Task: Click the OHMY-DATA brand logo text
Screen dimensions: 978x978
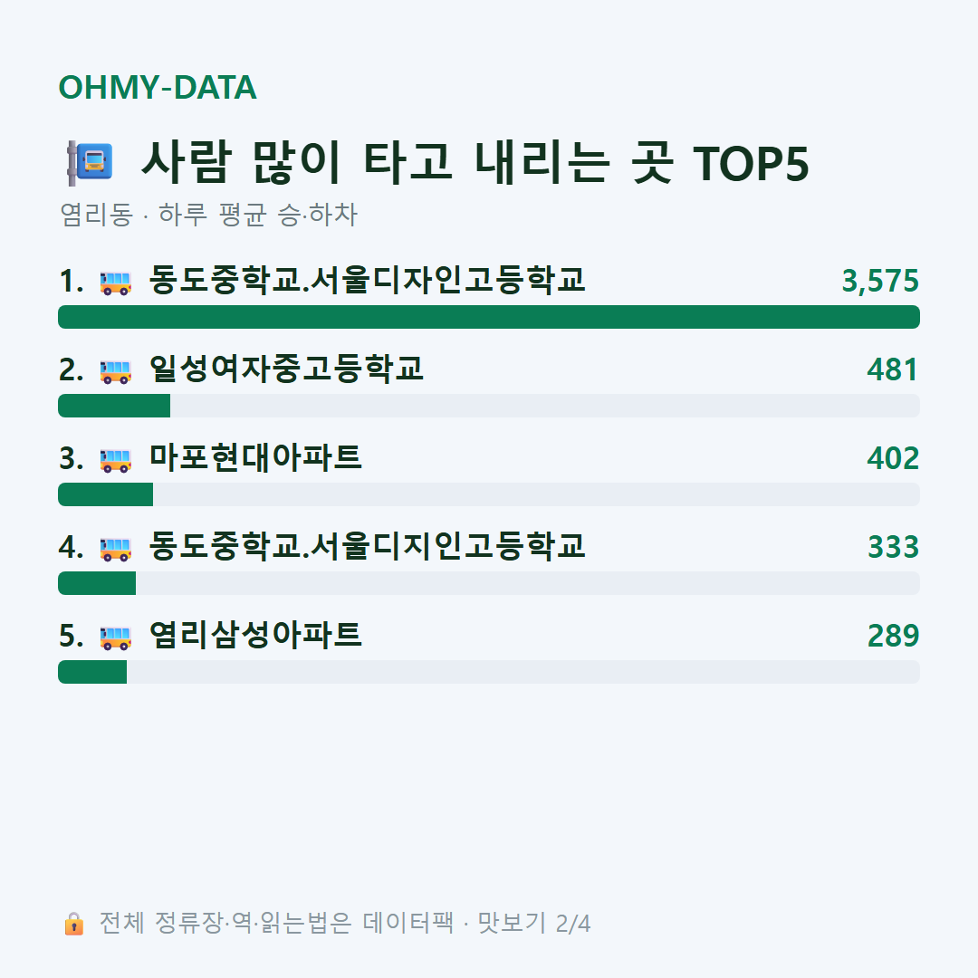Action: tap(158, 87)
